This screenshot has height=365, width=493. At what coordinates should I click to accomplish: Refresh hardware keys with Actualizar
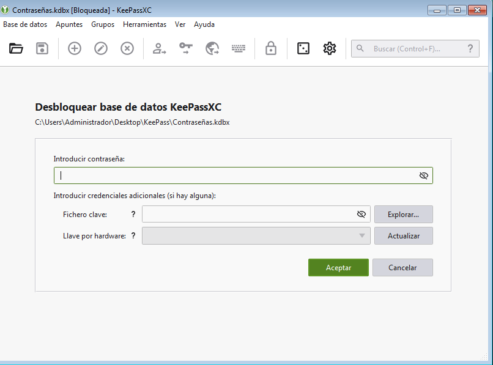click(404, 236)
